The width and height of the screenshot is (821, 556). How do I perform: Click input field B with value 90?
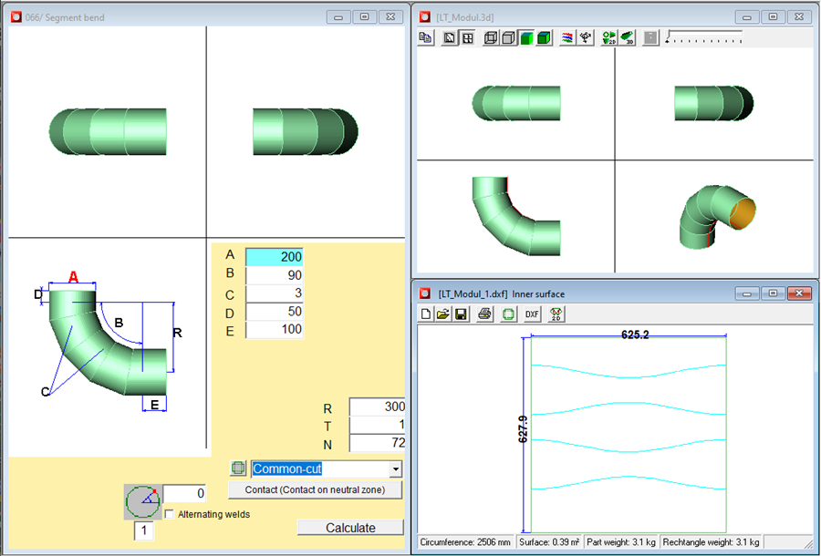275,275
